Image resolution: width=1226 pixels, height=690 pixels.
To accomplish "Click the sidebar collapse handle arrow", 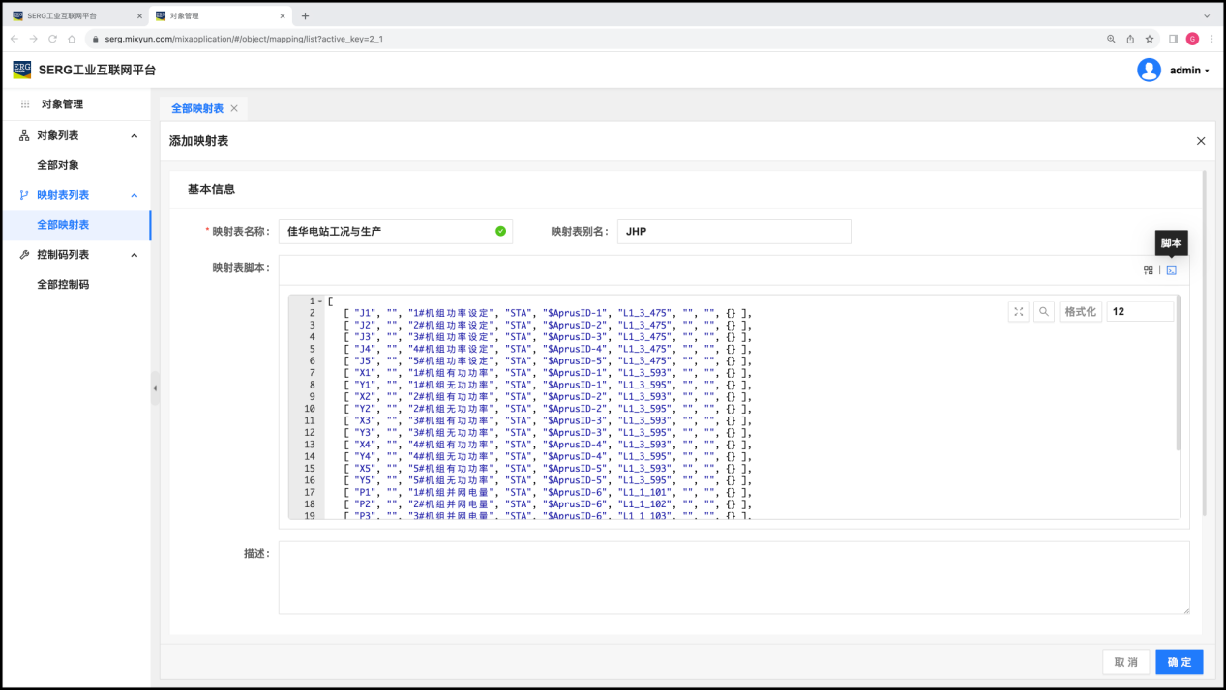I will [155, 388].
